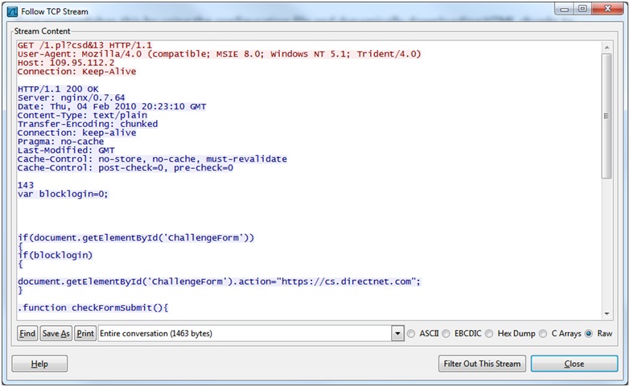
Task: Click the 'Host: 109.95.112.2' line
Action: (66, 63)
